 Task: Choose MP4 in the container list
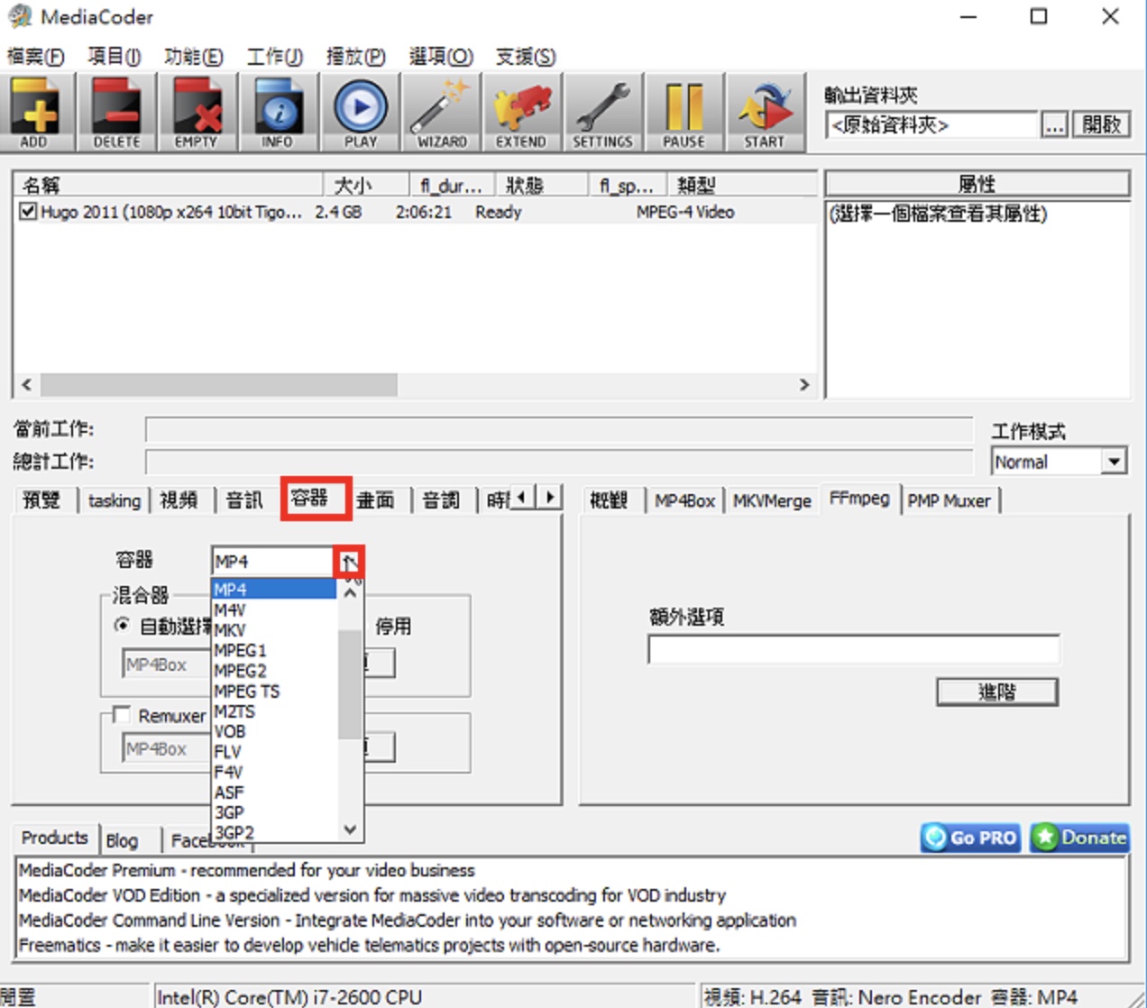(273, 589)
